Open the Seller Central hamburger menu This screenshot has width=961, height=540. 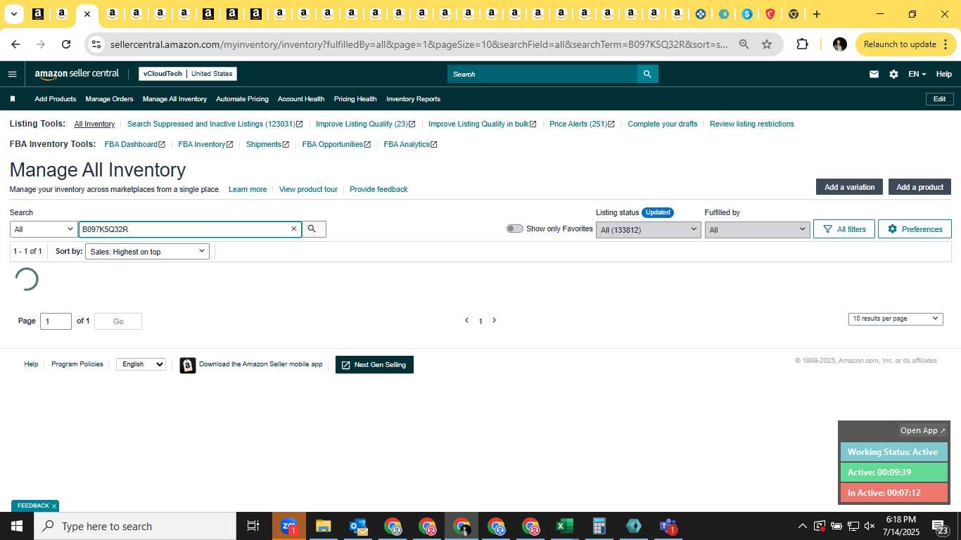(12, 74)
